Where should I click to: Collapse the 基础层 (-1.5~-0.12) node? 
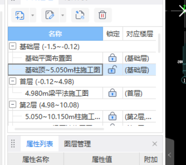12,46
